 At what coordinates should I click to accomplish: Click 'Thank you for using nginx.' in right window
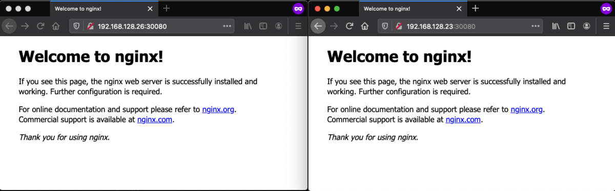point(373,137)
